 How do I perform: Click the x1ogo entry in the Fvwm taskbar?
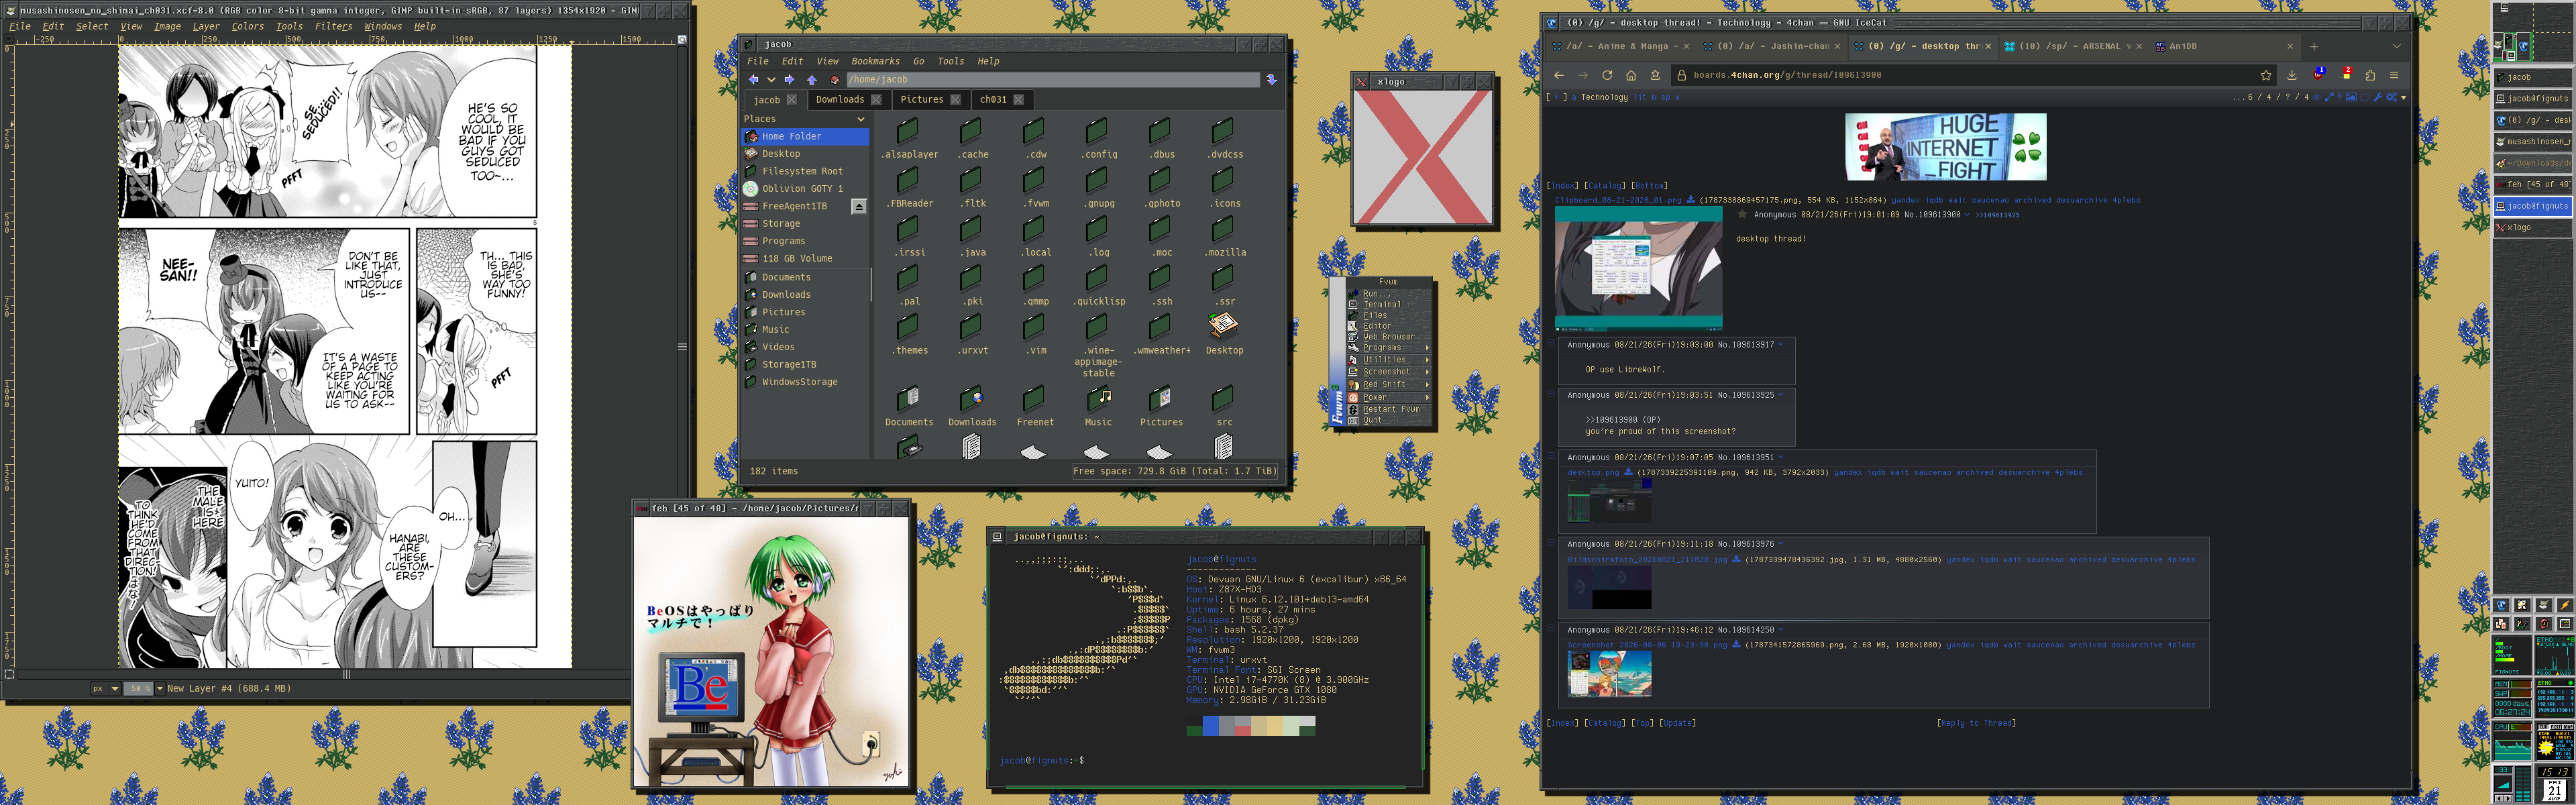2532,228
